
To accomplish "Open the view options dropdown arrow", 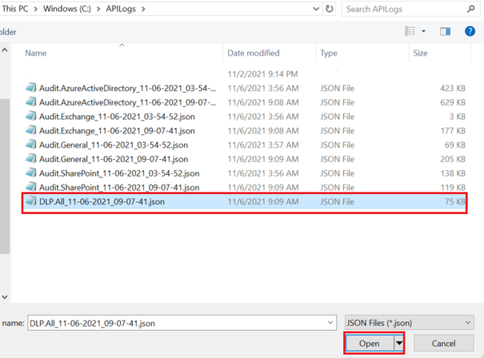I will pos(423,31).
